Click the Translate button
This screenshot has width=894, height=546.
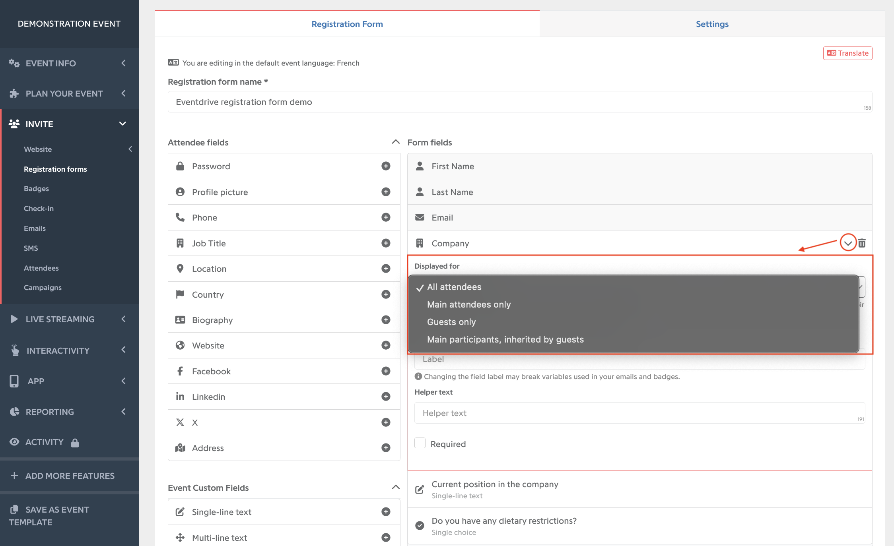pos(847,53)
